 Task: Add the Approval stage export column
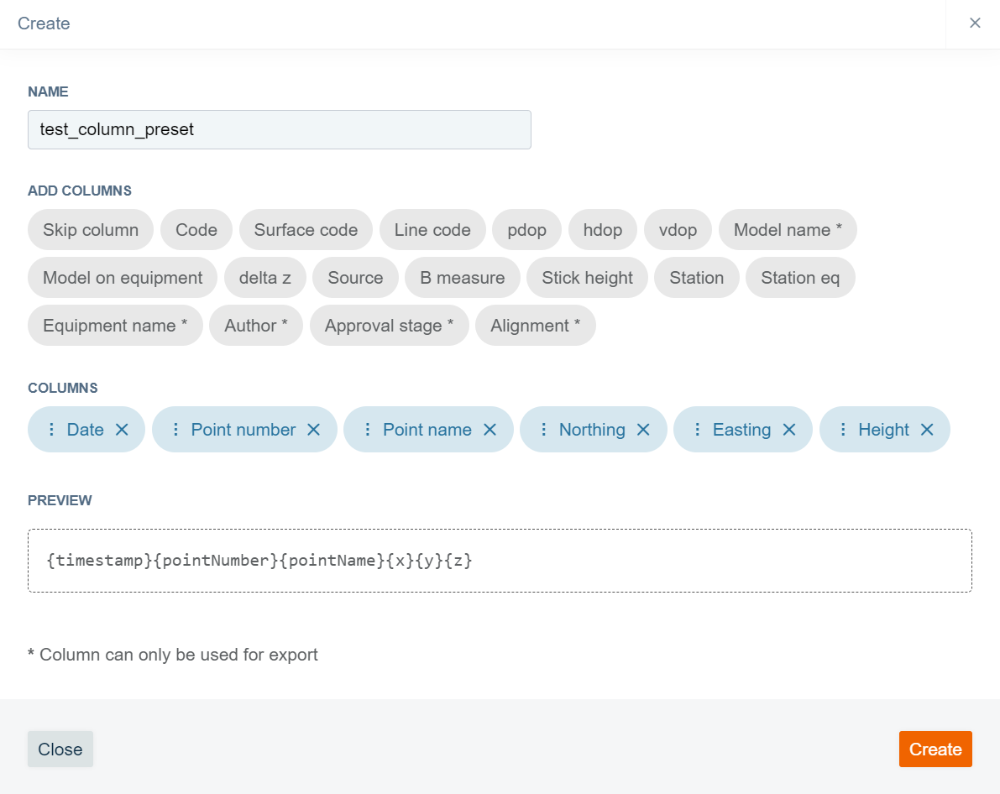[389, 326]
